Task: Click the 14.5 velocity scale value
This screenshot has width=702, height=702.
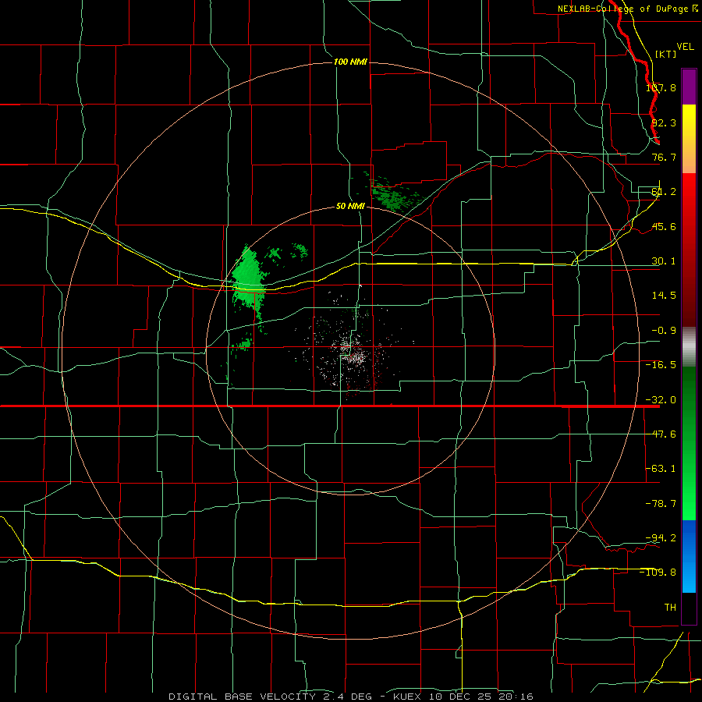Action: click(664, 296)
